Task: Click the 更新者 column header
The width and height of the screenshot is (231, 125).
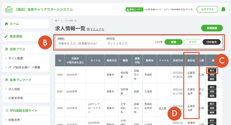Action: [191, 61]
